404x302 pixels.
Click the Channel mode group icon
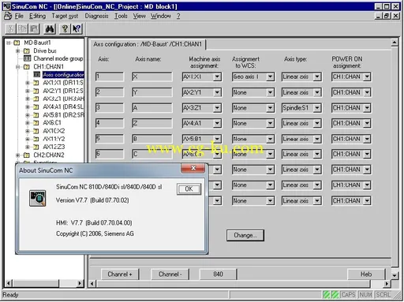(27, 58)
